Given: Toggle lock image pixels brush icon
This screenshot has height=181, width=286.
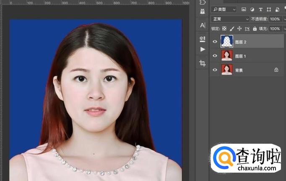Looking at the screenshot, I should pyautogui.click(x=231, y=29).
